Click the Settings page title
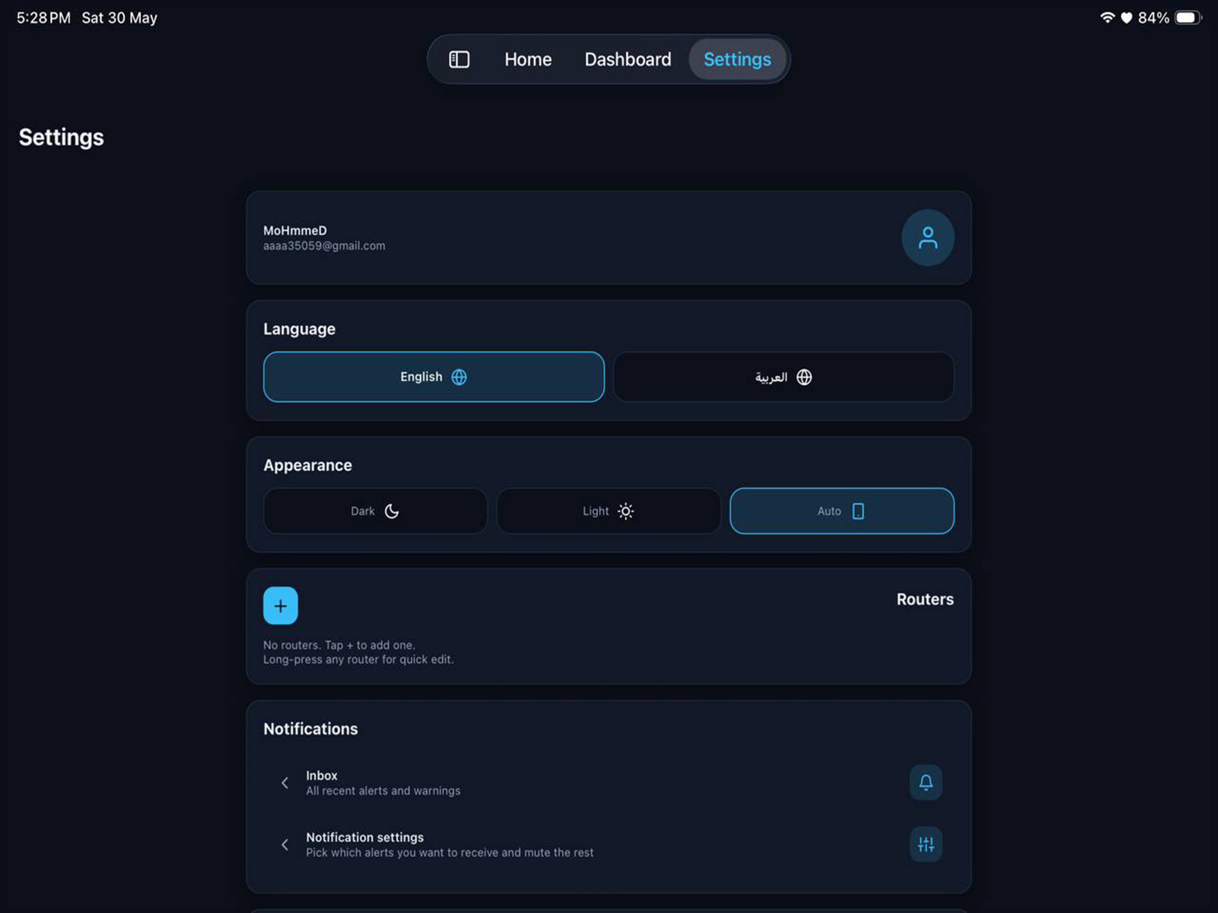Viewport: 1218px width, 913px height. 61,138
